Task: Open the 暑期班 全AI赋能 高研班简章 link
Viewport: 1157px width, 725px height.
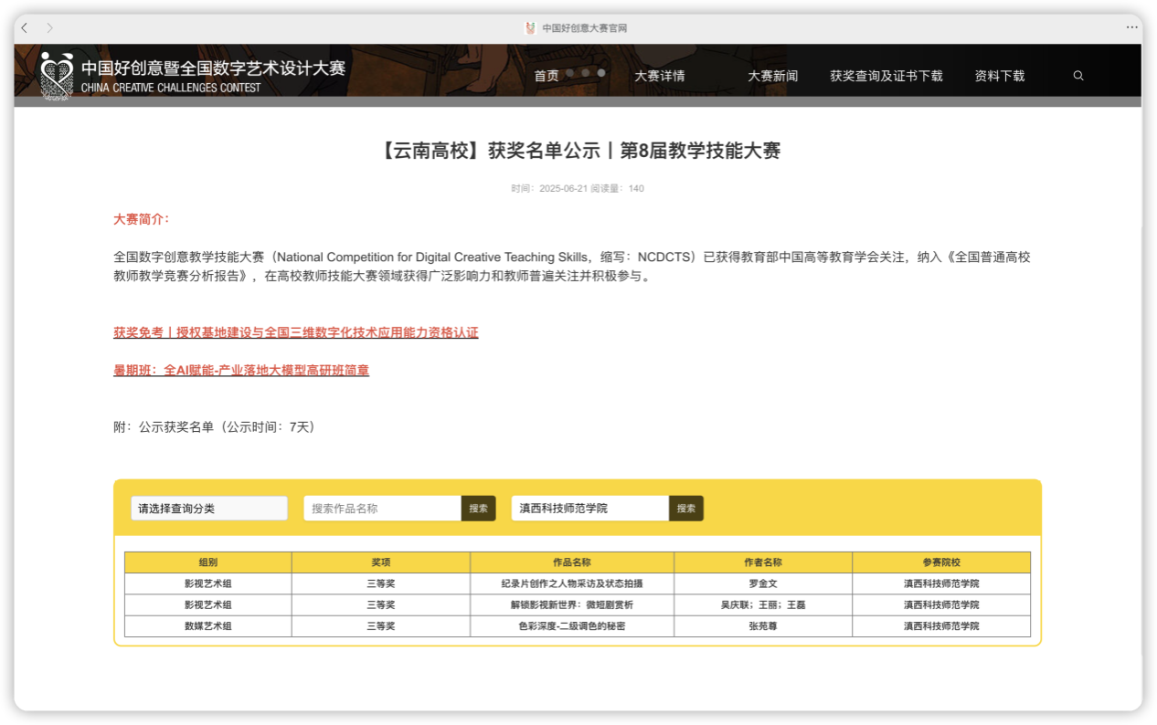Action: coord(241,371)
